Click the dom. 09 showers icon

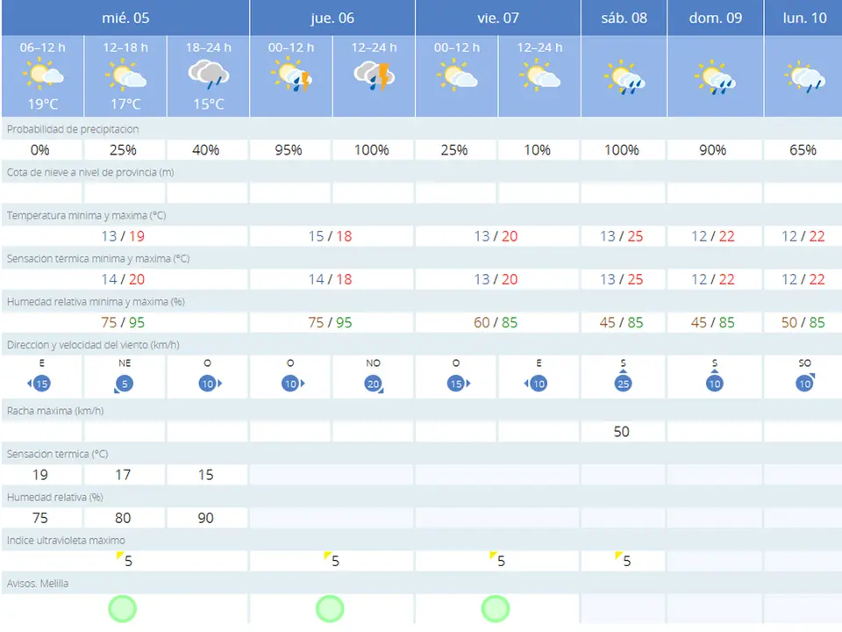coord(715,77)
